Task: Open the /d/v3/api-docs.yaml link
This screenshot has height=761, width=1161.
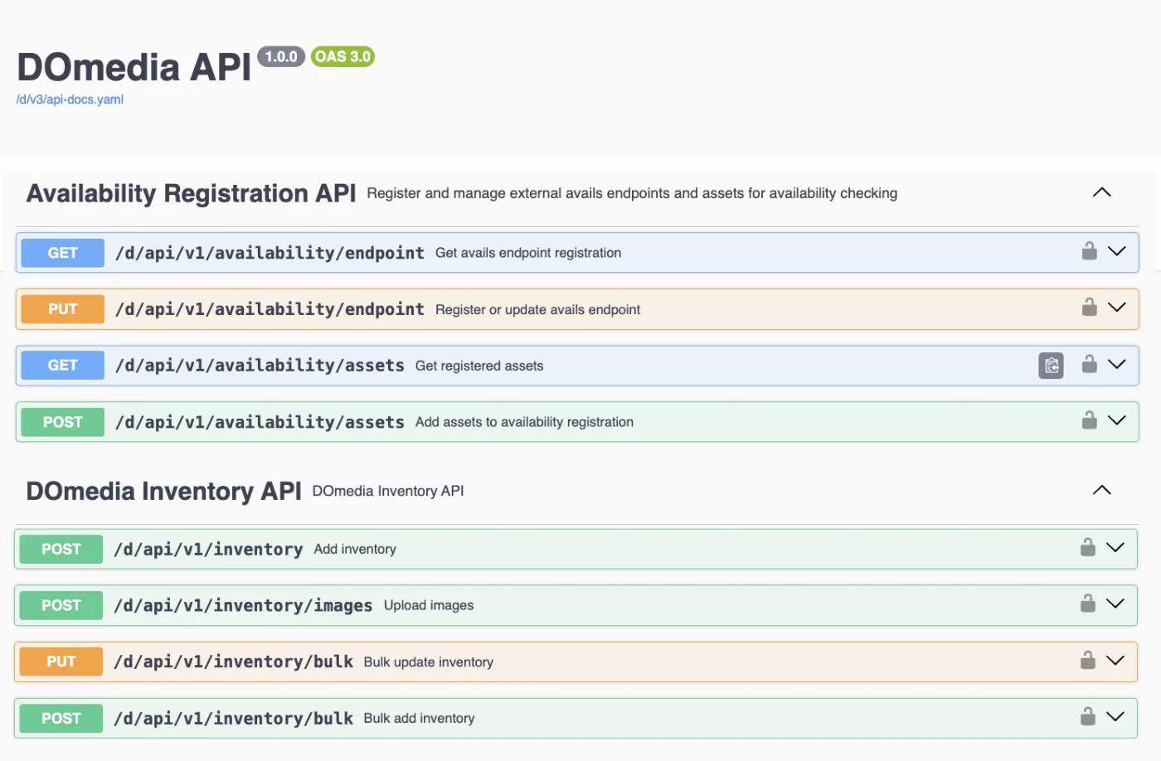Action: pos(70,99)
